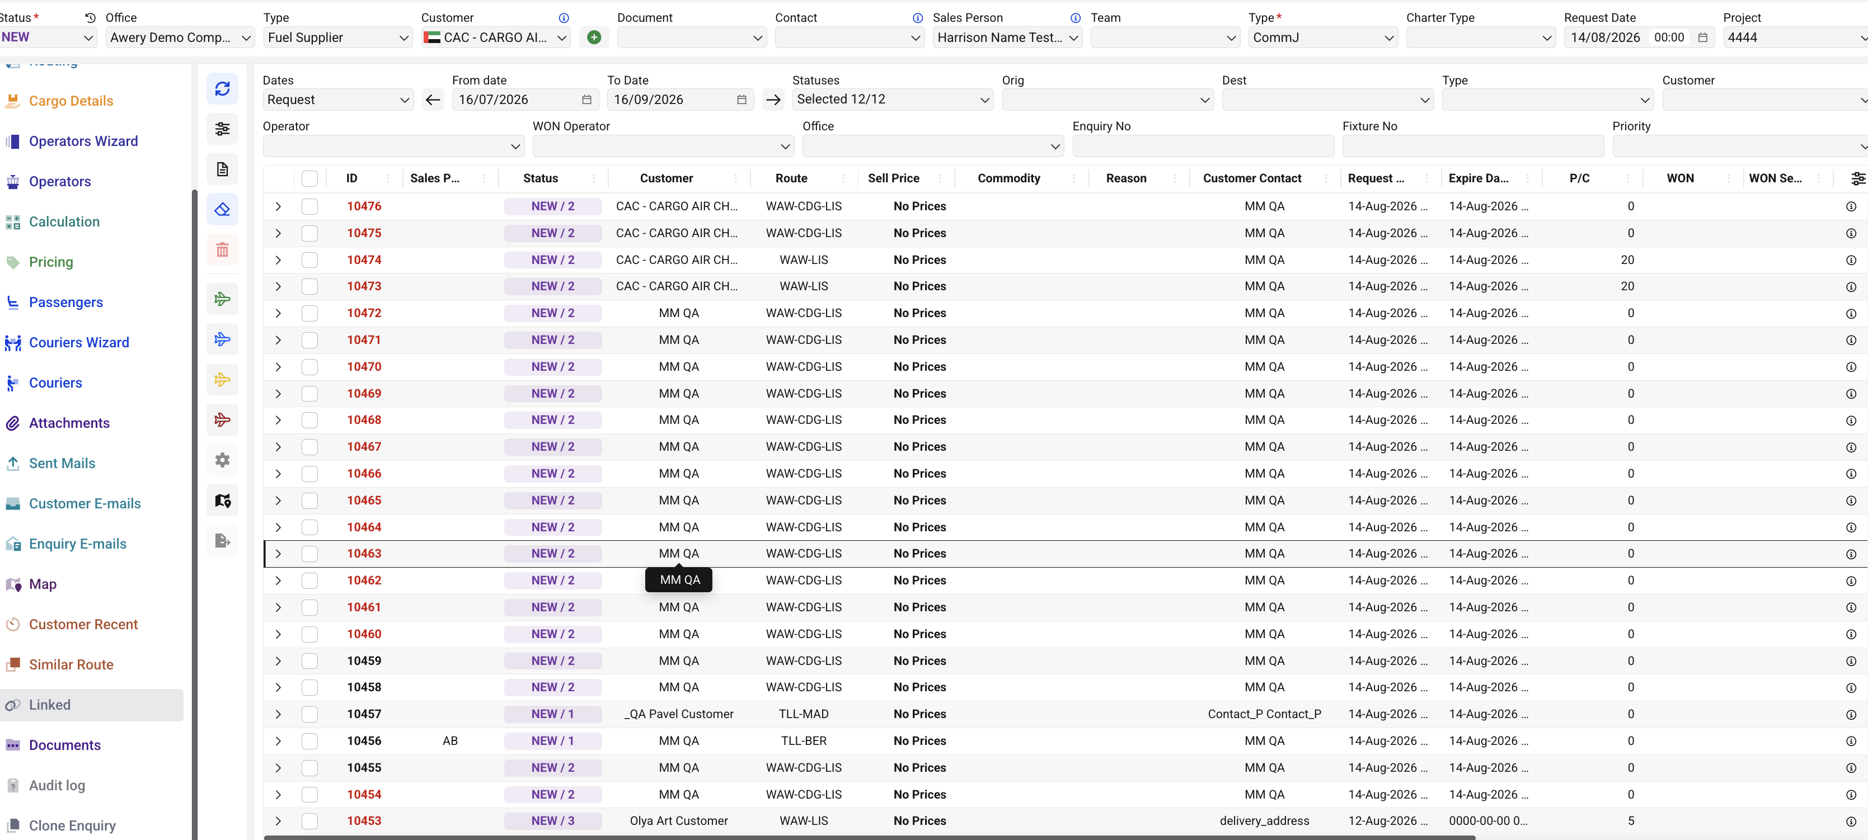
Task: Open Attachments in sidebar
Action: coord(69,423)
